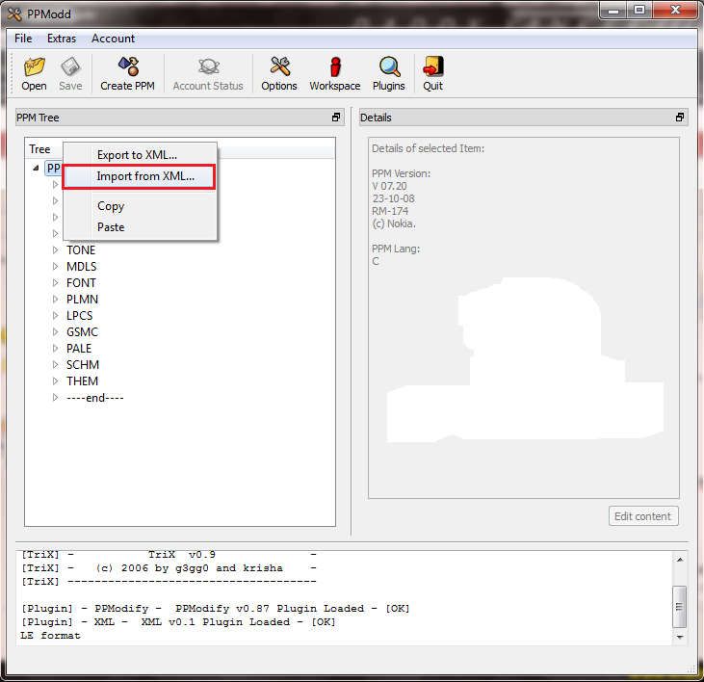The width and height of the screenshot is (704, 682).
Task: Undock the Details panel
Action: pos(680,118)
